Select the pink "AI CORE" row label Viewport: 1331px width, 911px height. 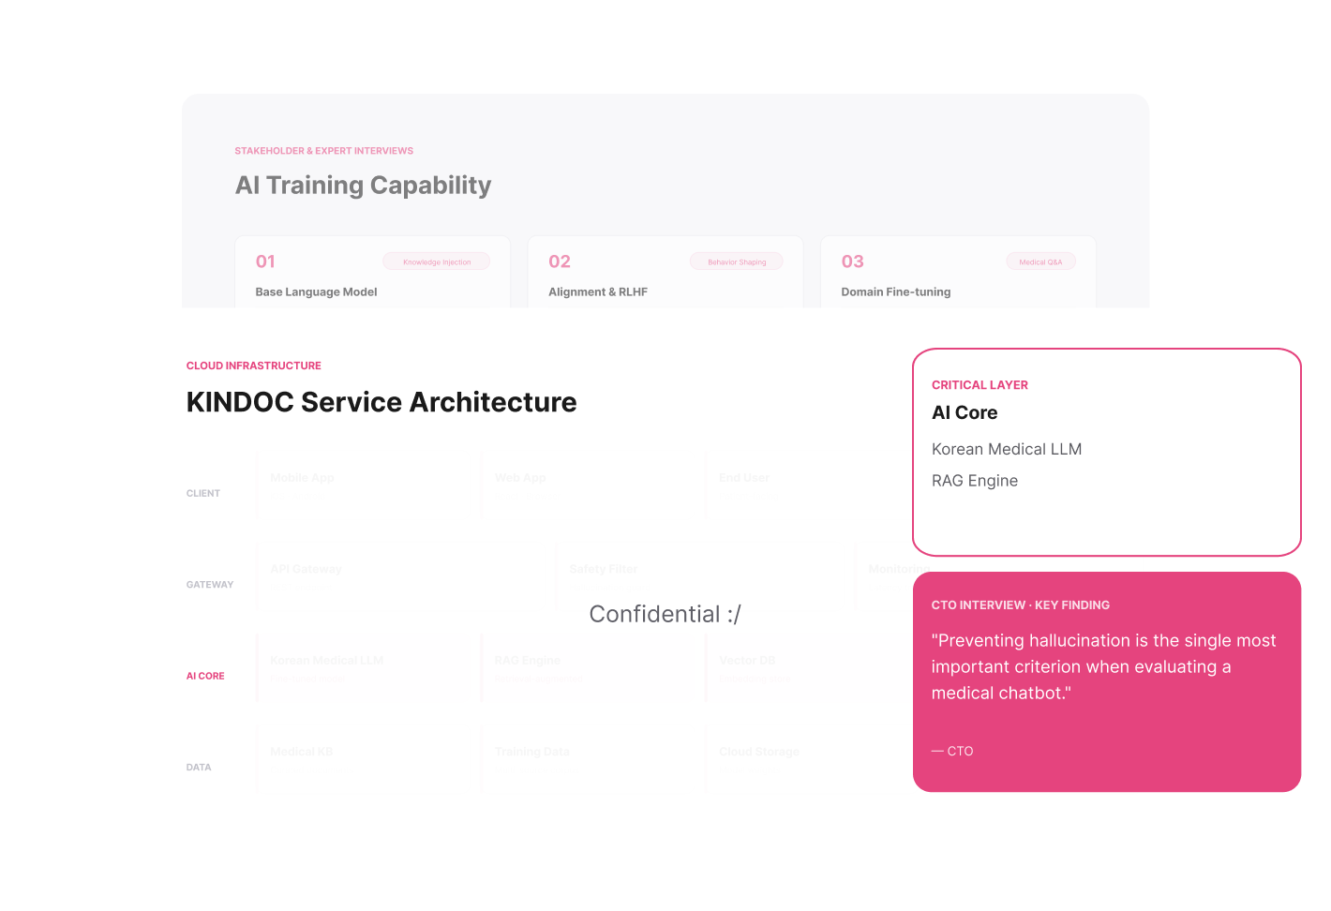[205, 676]
